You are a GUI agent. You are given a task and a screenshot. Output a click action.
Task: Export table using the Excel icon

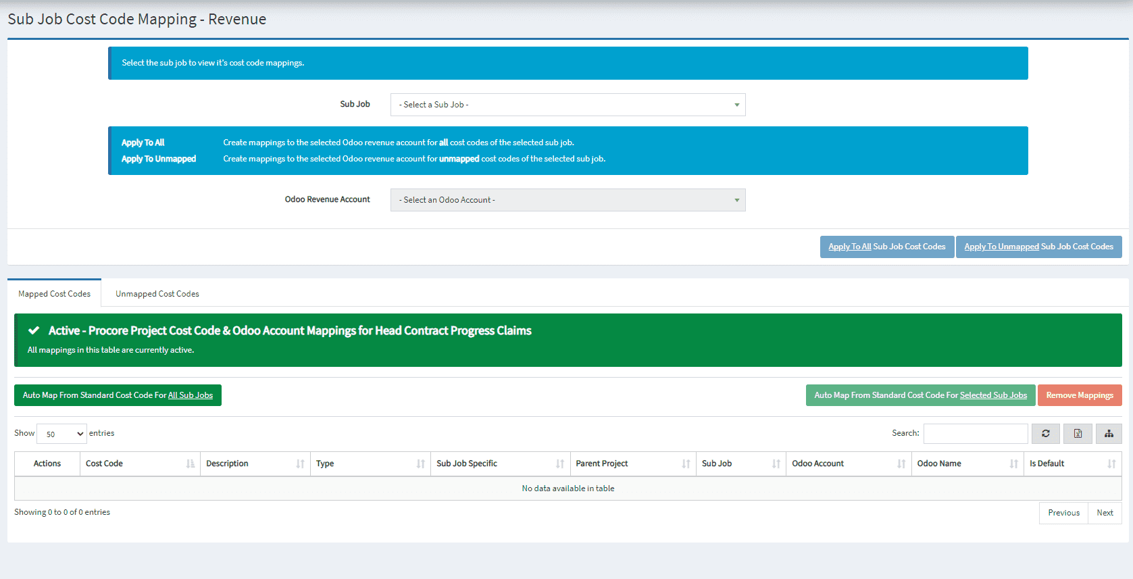coord(1078,434)
